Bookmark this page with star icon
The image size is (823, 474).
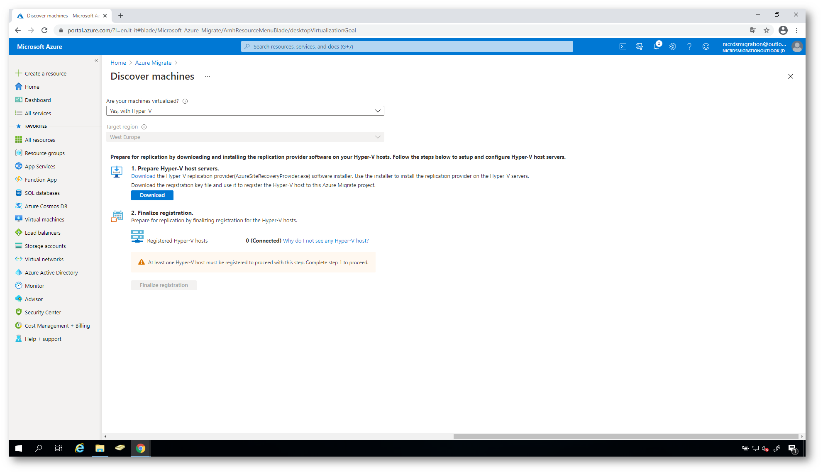767,30
